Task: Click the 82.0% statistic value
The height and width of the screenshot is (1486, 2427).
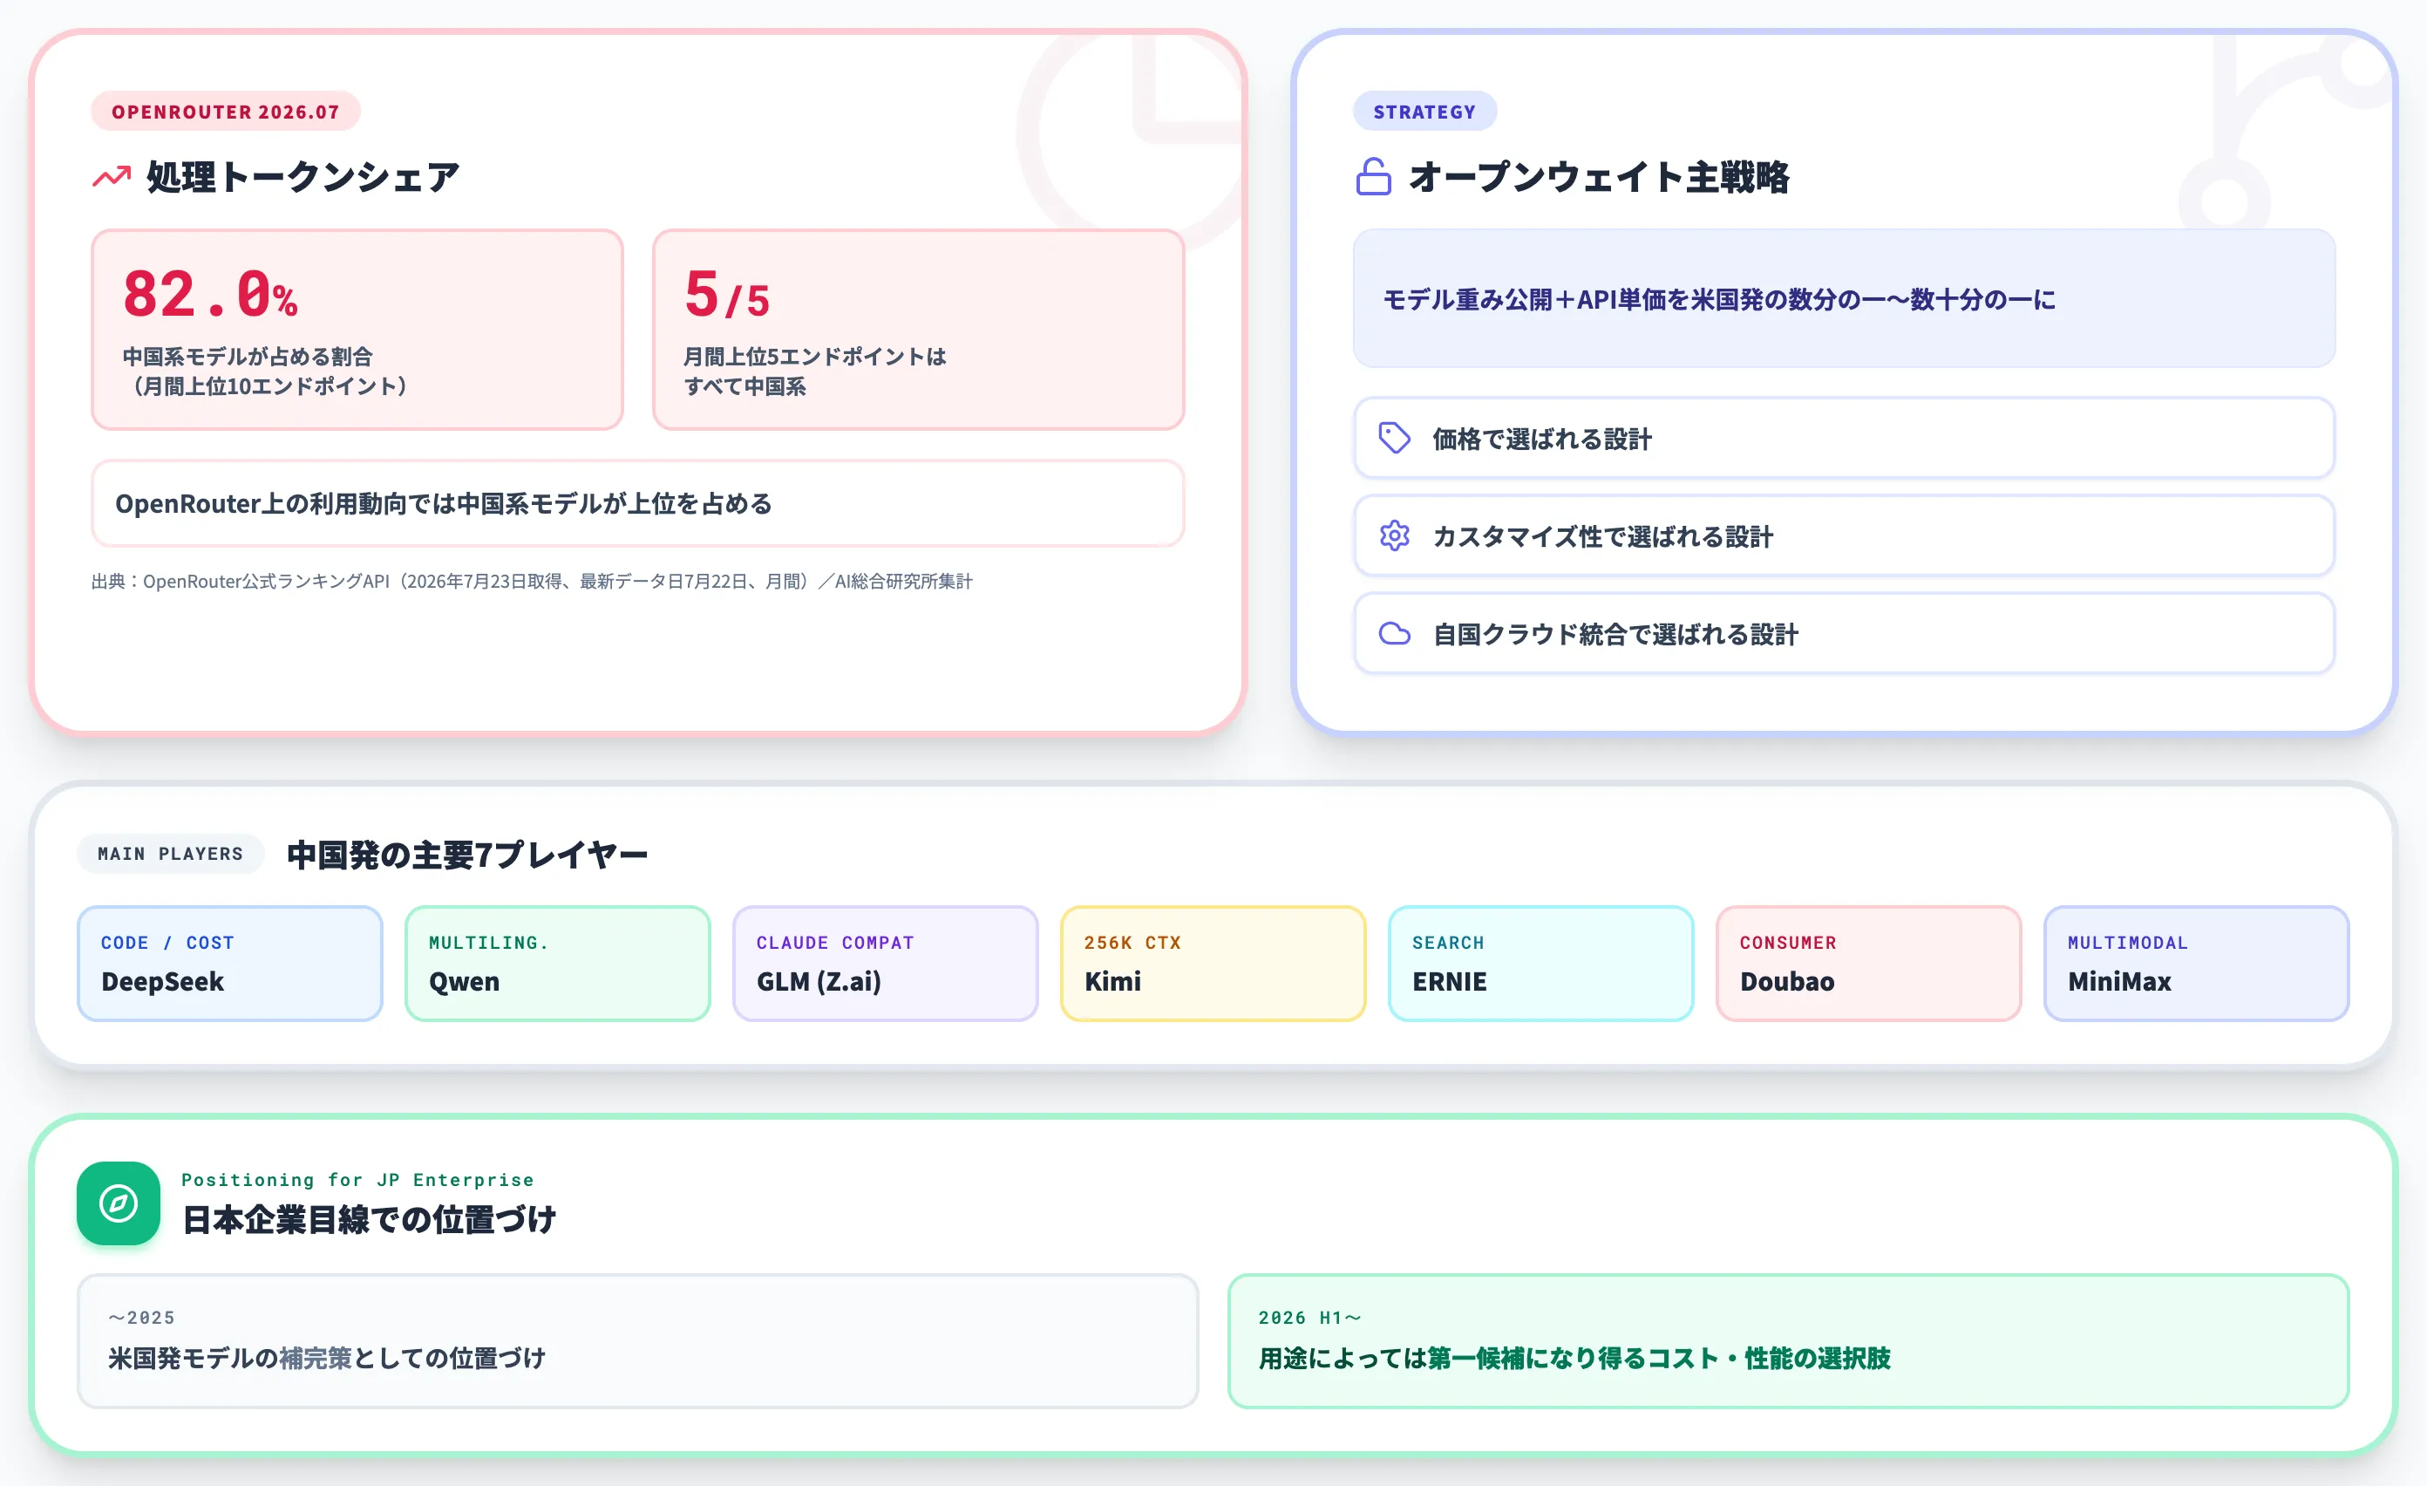Action: [x=210, y=294]
